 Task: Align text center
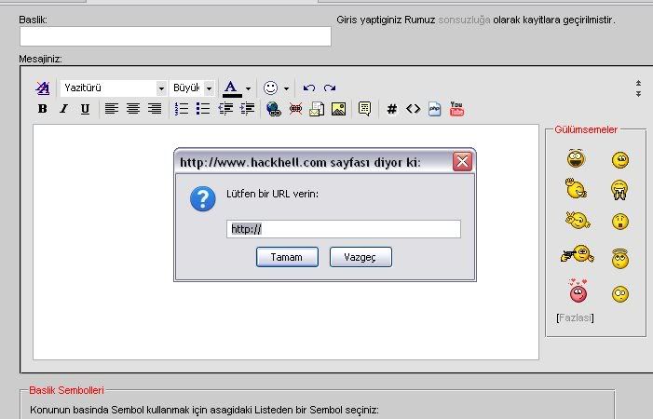click(133, 109)
